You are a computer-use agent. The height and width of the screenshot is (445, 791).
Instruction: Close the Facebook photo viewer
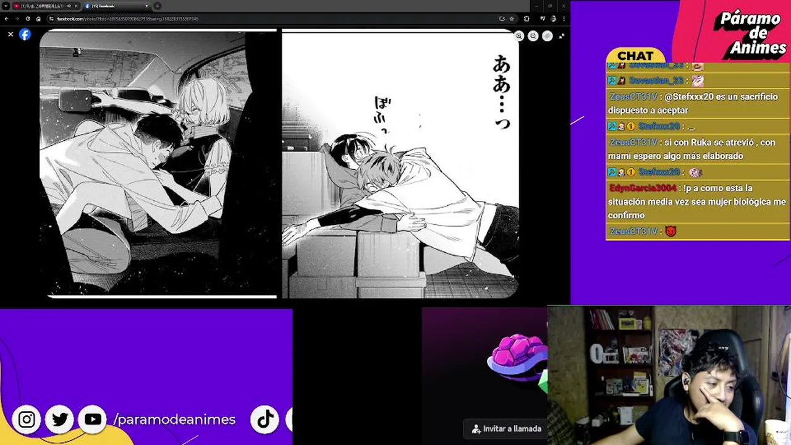coord(11,35)
